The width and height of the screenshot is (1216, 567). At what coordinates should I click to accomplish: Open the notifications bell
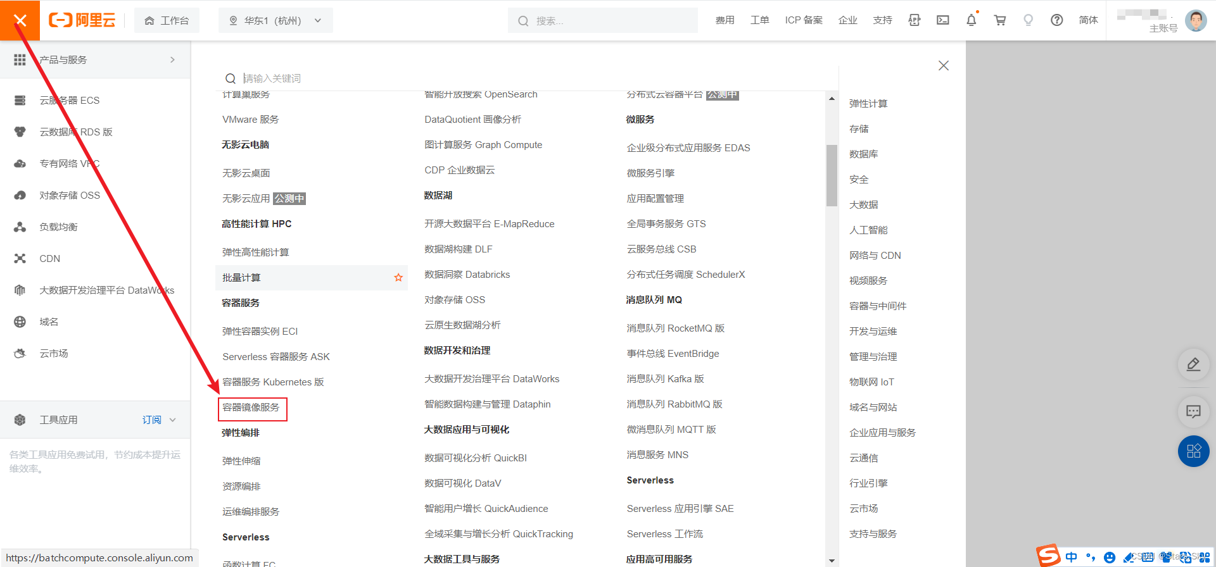pos(971,20)
